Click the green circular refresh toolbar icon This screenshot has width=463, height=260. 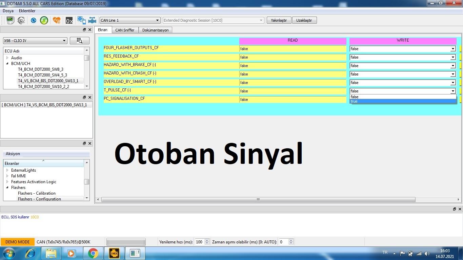[44, 20]
